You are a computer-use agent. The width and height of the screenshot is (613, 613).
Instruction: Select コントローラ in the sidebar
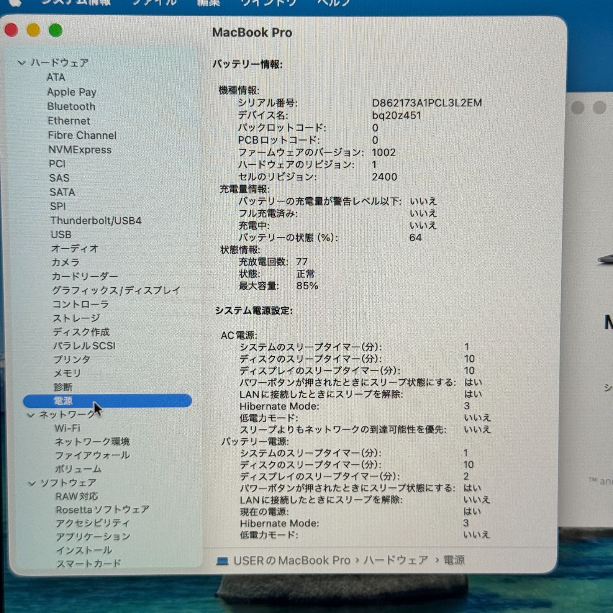pos(81,304)
